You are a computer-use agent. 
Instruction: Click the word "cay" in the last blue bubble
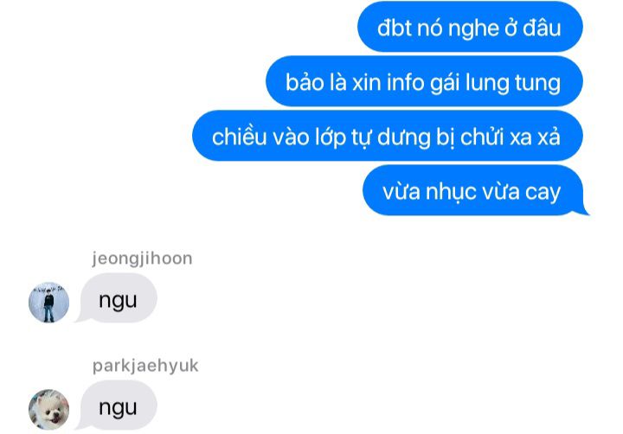[543, 193]
